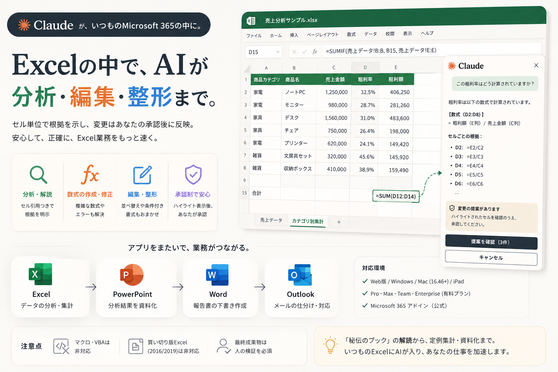Select the モニター cell
The height and width of the screenshot is (372, 558).
(299, 105)
